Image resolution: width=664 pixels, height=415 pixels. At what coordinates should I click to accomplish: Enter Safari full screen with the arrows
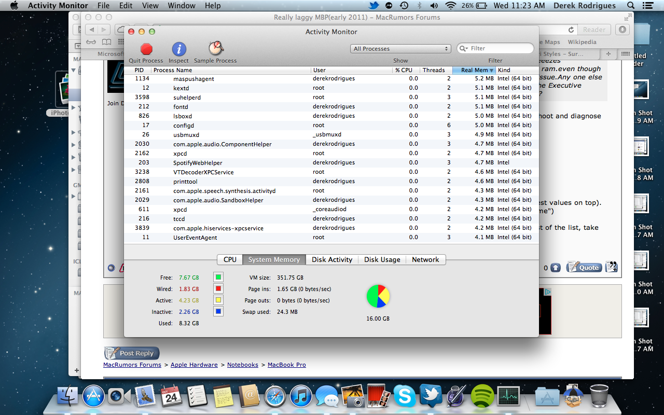pyautogui.click(x=628, y=17)
